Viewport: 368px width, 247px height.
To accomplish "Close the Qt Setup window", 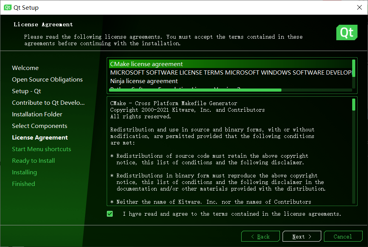I will pyautogui.click(x=359, y=7).
